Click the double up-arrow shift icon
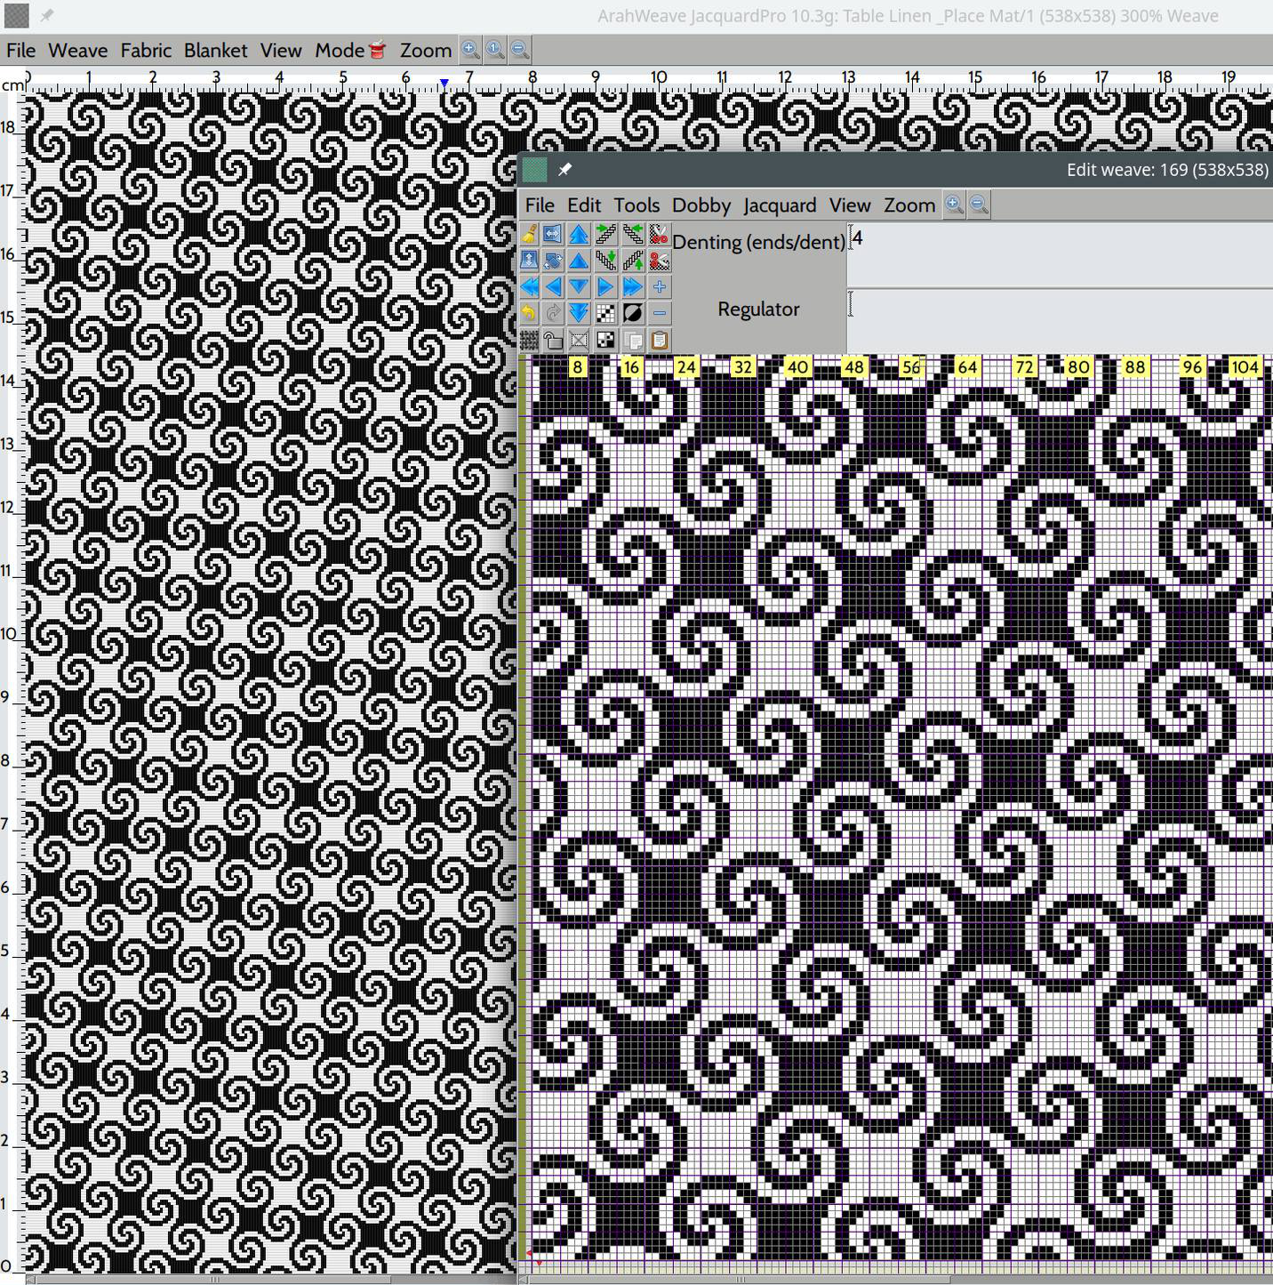 [579, 234]
